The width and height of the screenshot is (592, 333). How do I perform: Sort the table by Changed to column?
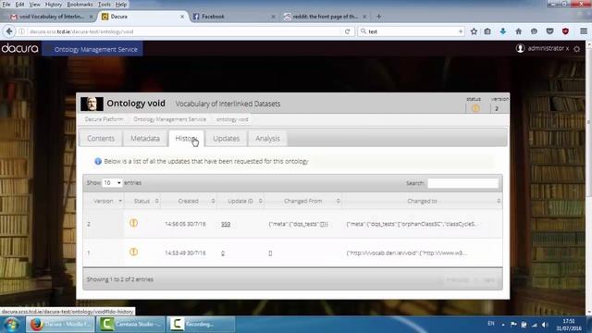pyautogui.click(x=422, y=201)
